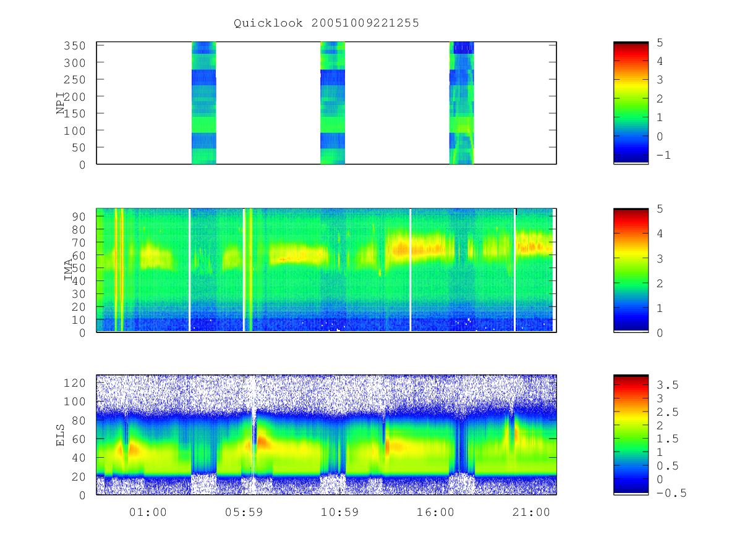Click the first NPI data stripe
This screenshot has height=556, width=742.
[204, 103]
